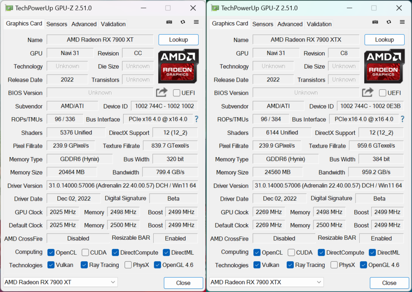Click the Revision value CC

[138, 53]
